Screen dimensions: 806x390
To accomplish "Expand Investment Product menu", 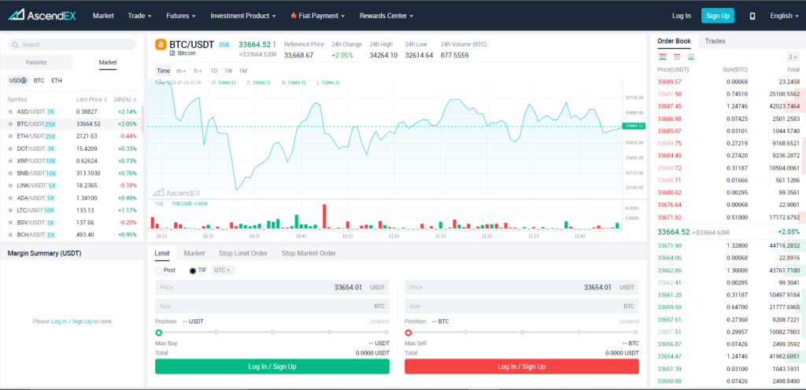I will (243, 16).
